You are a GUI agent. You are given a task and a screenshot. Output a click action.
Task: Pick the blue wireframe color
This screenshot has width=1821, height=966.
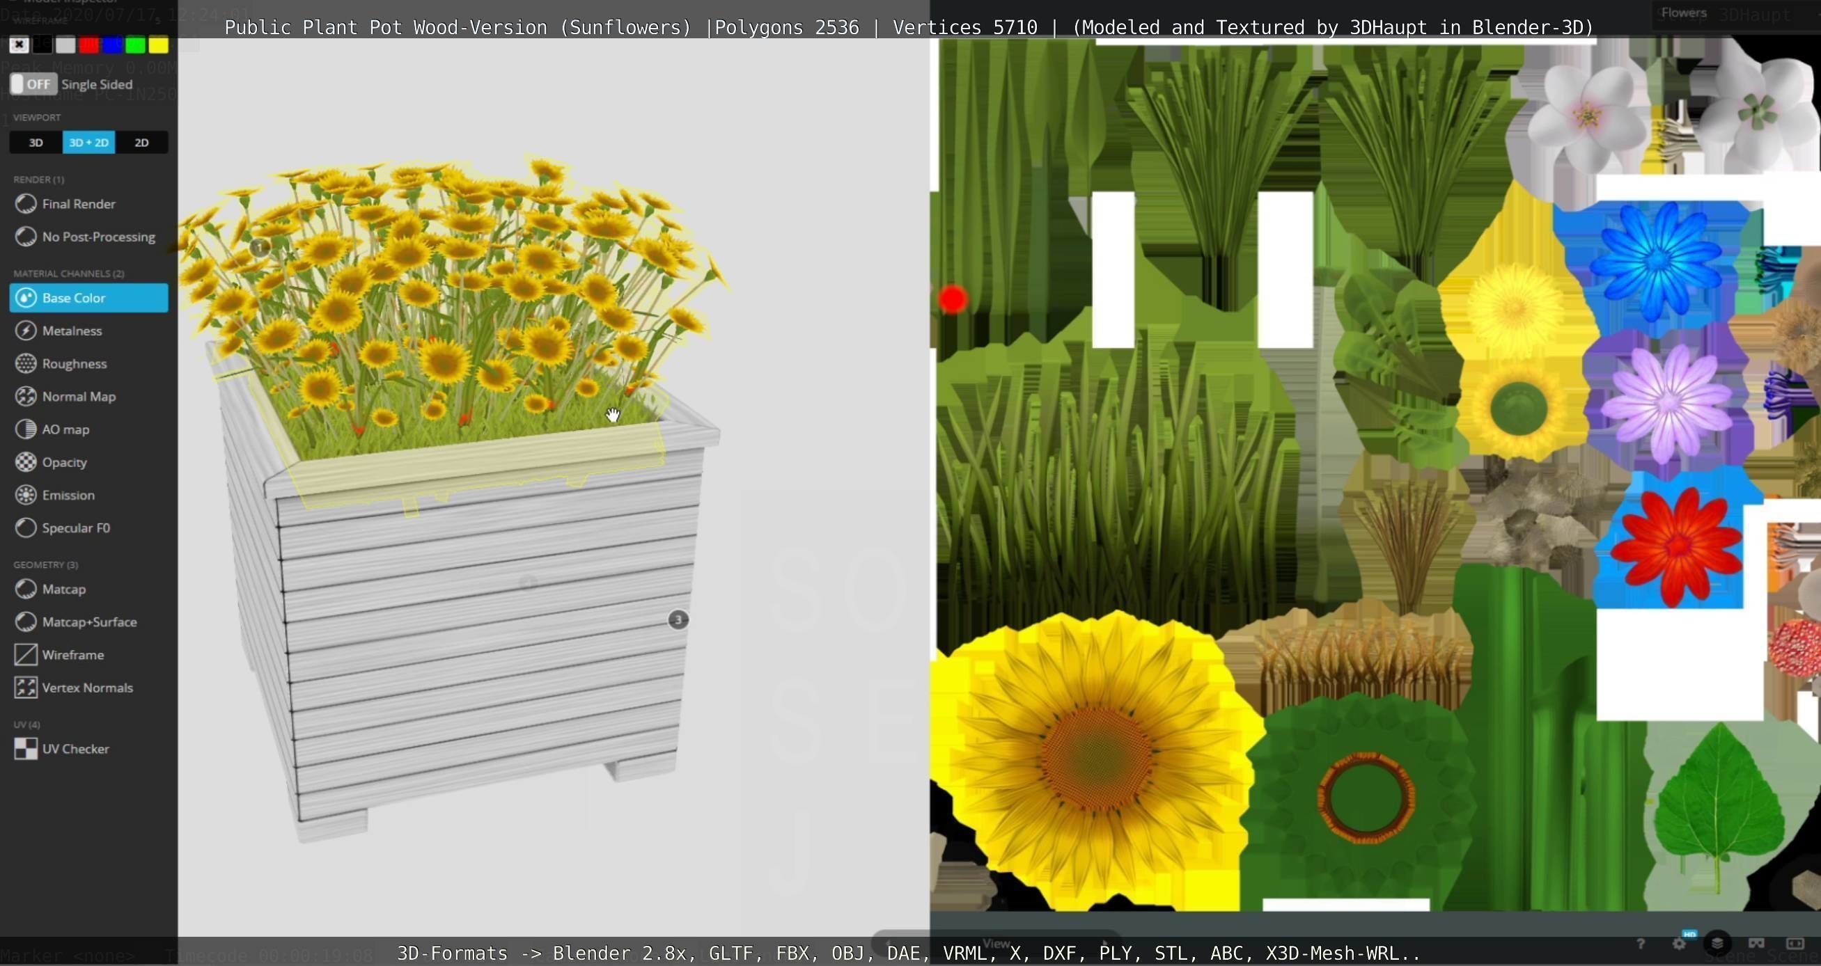pyautogui.click(x=111, y=45)
